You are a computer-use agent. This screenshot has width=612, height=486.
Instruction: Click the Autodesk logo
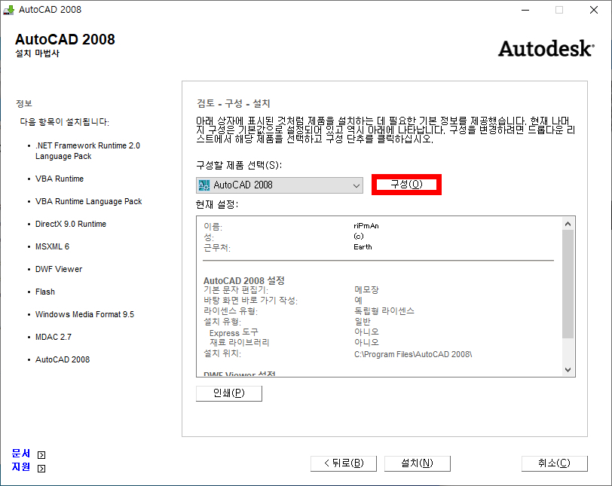click(546, 49)
